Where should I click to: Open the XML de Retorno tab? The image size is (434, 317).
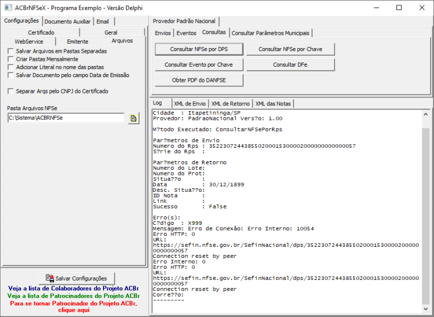pyautogui.click(x=230, y=104)
